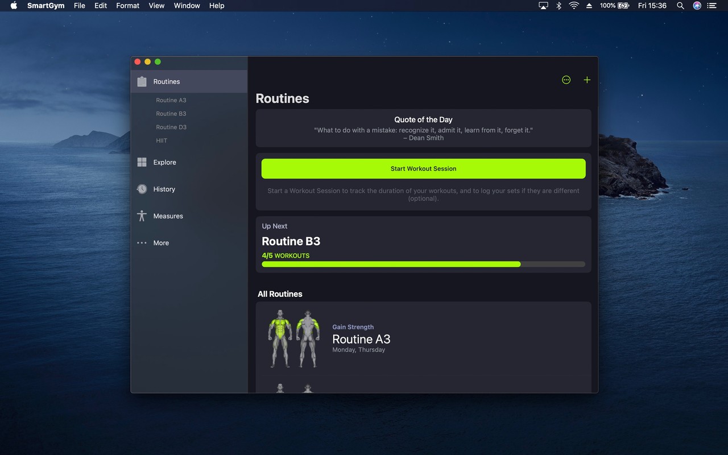Image resolution: width=728 pixels, height=455 pixels.
Task: Open Notification Center list icon
Action: 712,6
